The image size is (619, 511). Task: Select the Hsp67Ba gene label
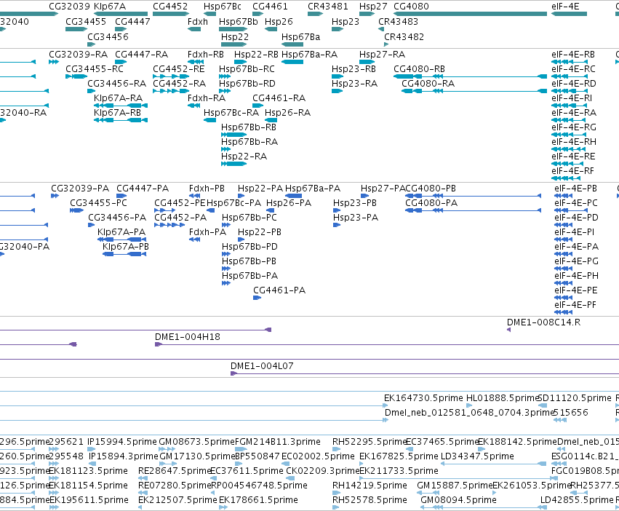(x=300, y=36)
